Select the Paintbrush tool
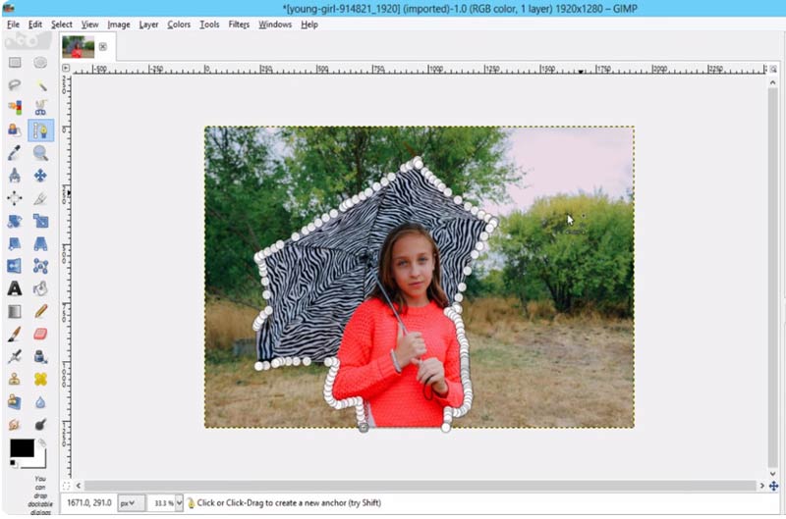The height and width of the screenshot is (519, 786). tap(15, 334)
